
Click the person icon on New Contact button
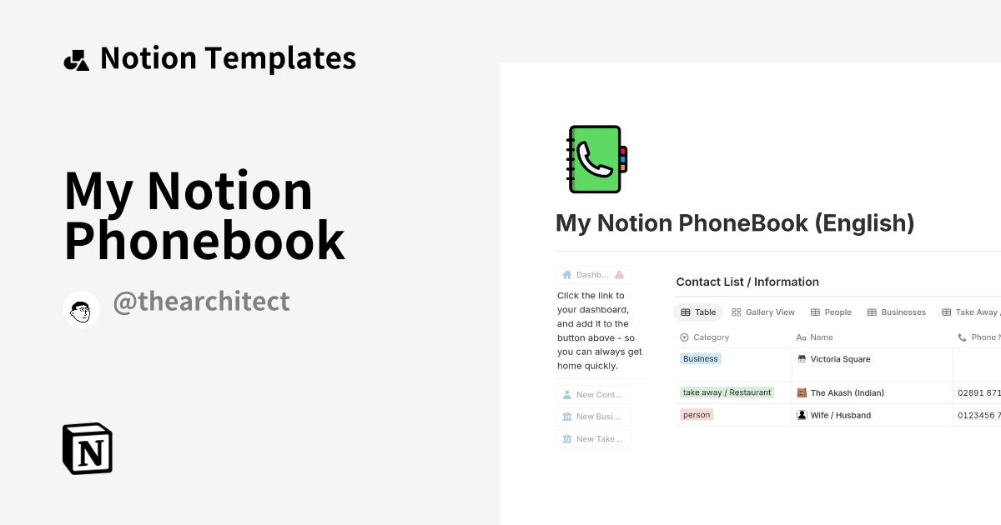coord(566,394)
